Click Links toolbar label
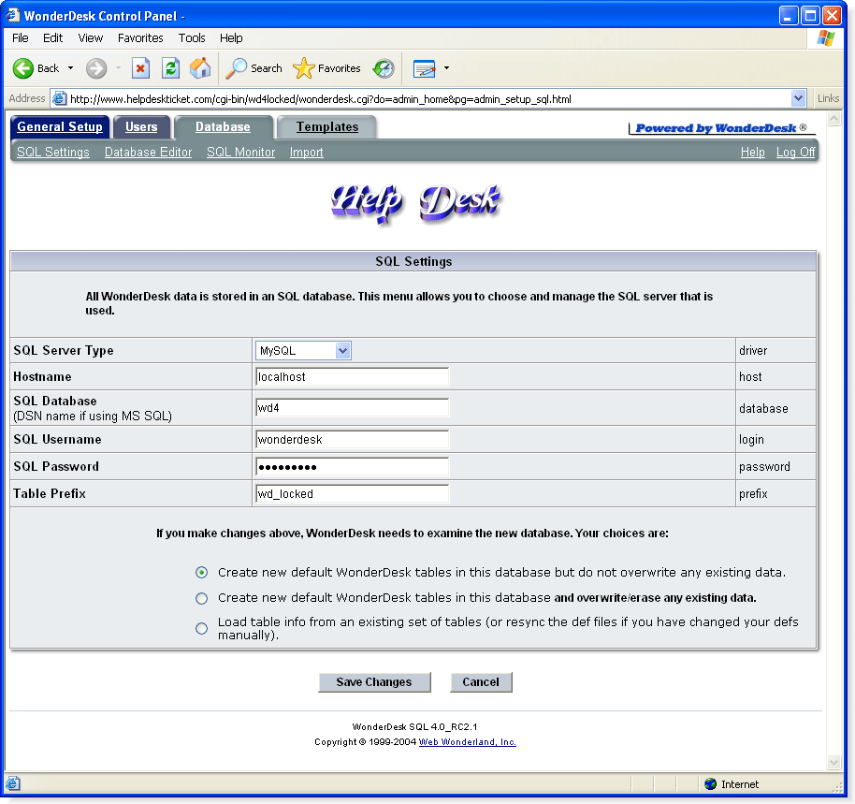This screenshot has width=855, height=804. click(828, 98)
